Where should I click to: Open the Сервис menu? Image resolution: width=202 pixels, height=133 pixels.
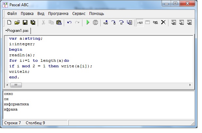click(79, 14)
